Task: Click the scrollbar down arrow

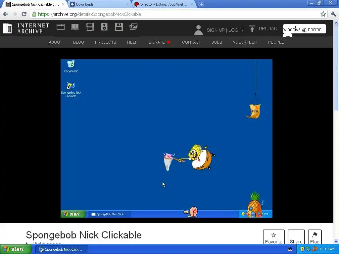Action: click(336, 241)
